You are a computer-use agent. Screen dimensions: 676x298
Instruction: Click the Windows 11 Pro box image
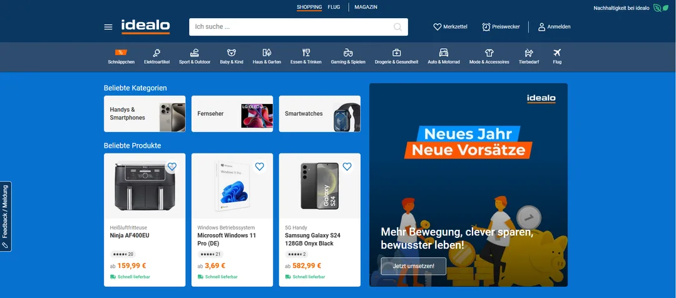[232, 186]
